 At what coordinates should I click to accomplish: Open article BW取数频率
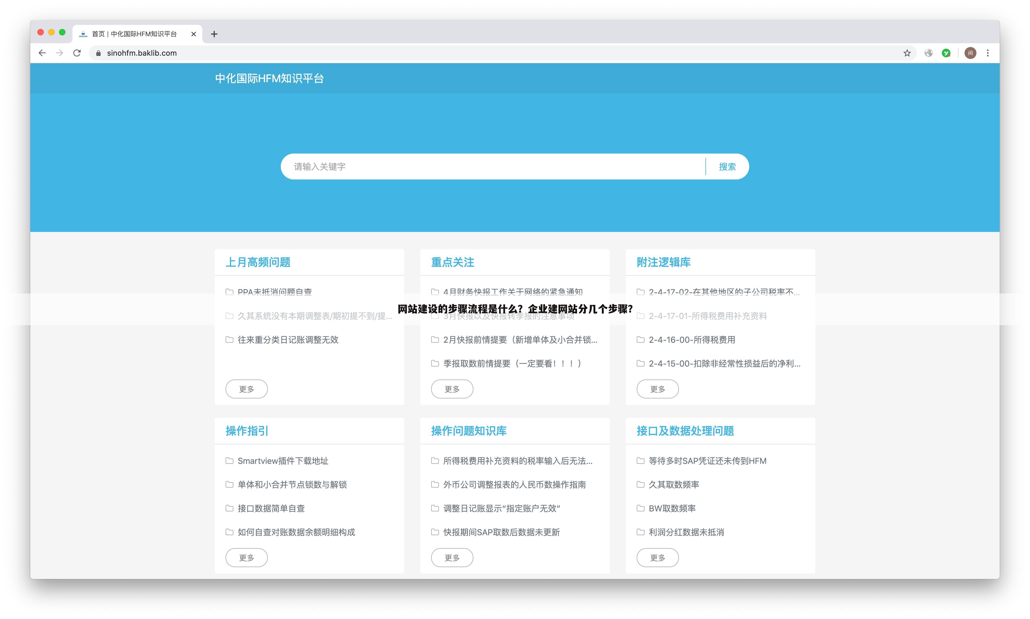pyautogui.click(x=672, y=508)
